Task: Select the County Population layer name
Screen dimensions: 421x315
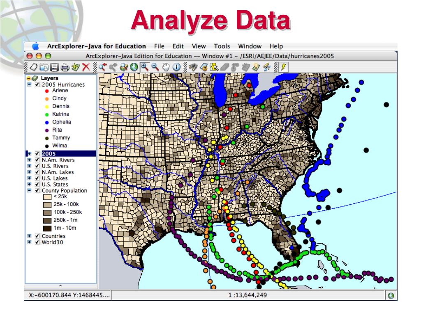Action: pos(65,191)
